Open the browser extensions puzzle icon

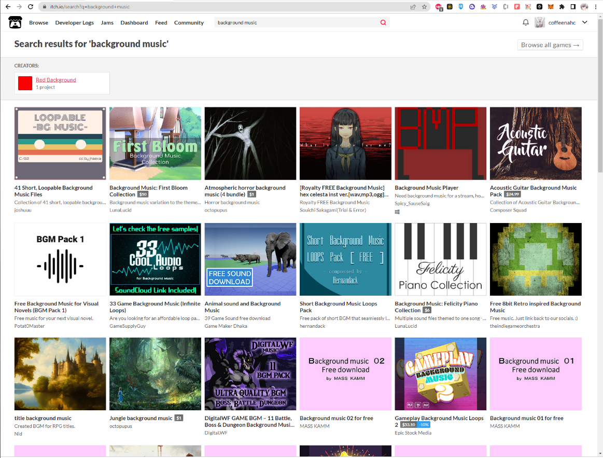(x=562, y=7)
